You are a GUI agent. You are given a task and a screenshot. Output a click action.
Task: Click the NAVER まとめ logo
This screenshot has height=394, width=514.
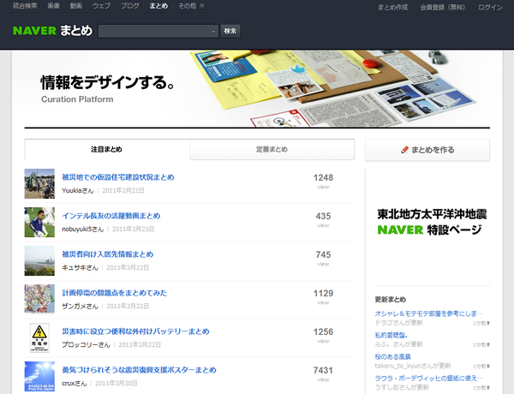coord(52,31)
